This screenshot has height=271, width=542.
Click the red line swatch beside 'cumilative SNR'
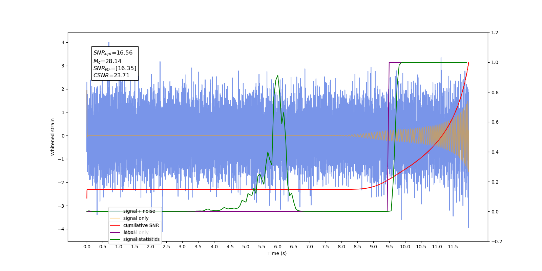[115, 225]
